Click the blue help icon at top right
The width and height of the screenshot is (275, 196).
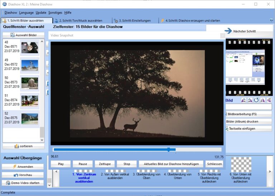(271, 20)
